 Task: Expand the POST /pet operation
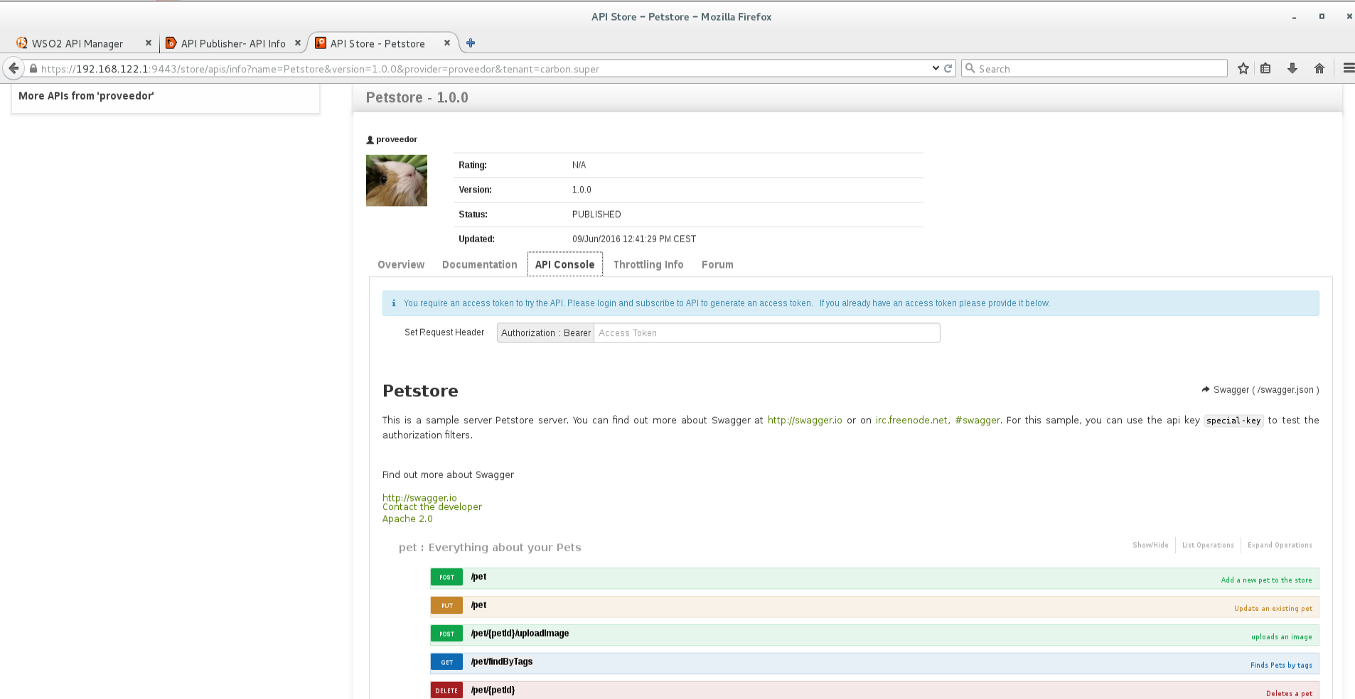coord(479,577)
